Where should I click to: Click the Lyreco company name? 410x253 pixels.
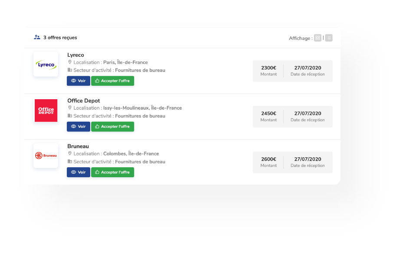(75, 55)
